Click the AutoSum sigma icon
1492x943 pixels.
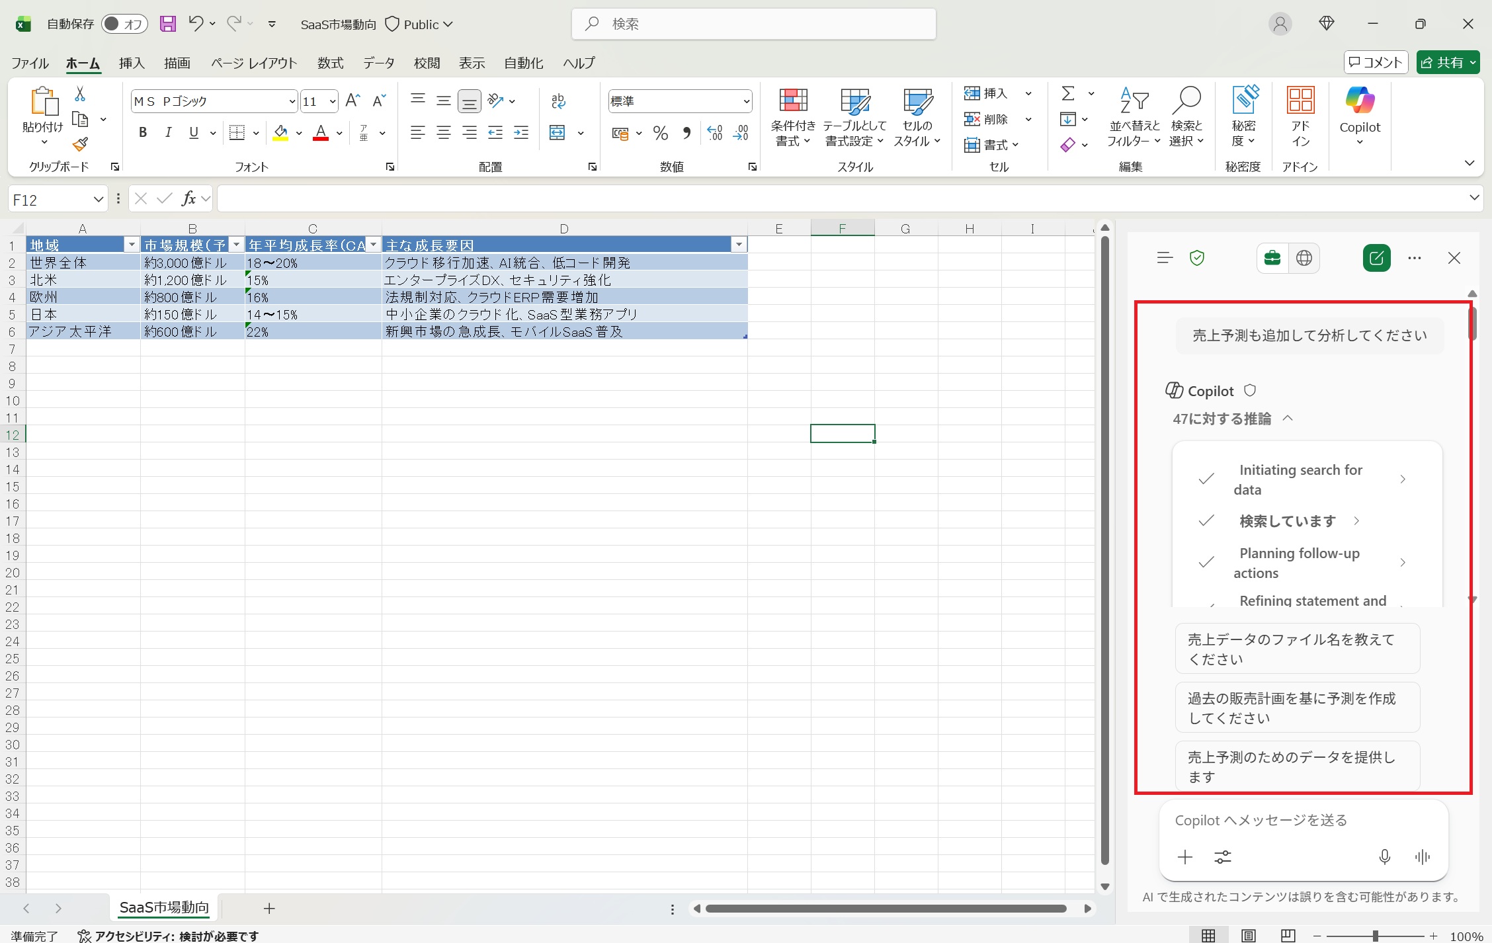(x=1067, y=93)
